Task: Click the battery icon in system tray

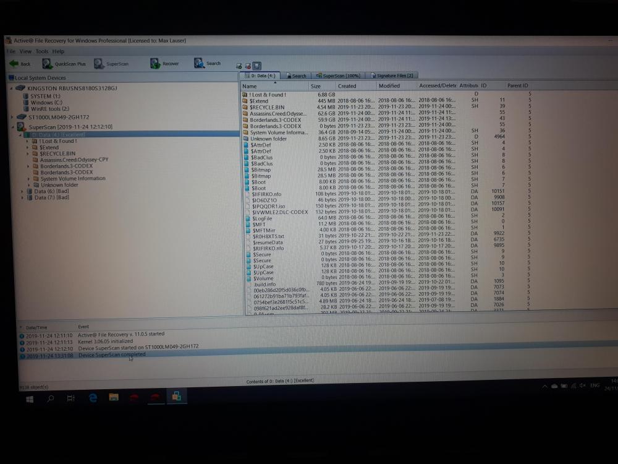Action: pos(564,386)
